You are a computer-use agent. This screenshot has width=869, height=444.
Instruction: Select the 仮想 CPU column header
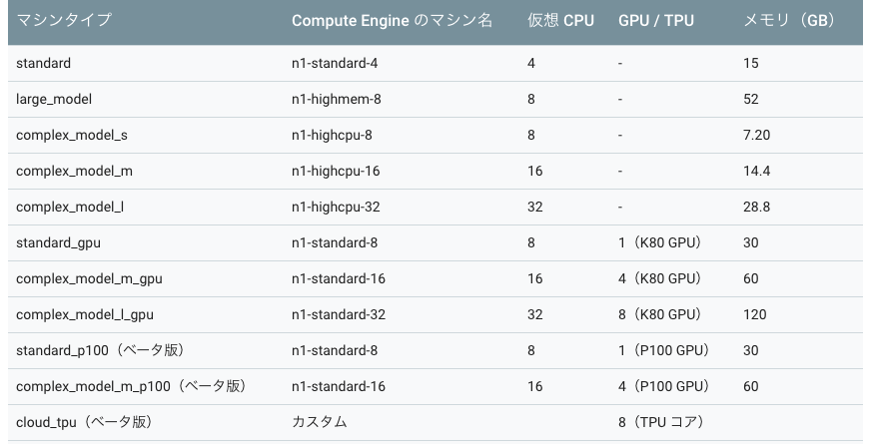(x=560, y=20)
